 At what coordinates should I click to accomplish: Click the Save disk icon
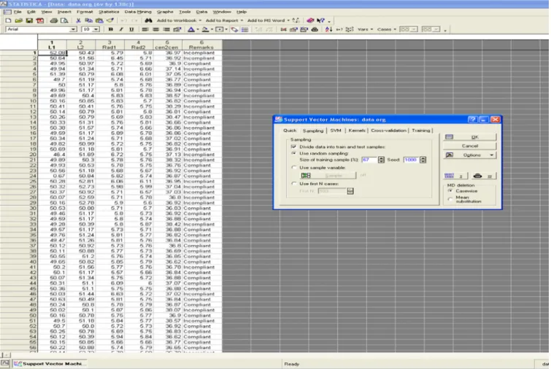point(29,20)
